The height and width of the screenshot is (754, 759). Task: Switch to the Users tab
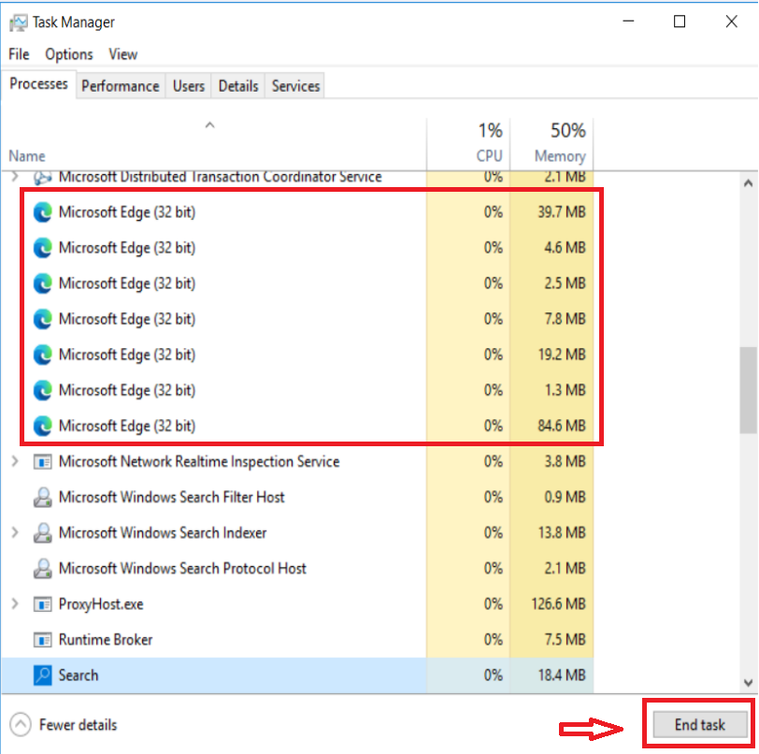click(188, 86)
